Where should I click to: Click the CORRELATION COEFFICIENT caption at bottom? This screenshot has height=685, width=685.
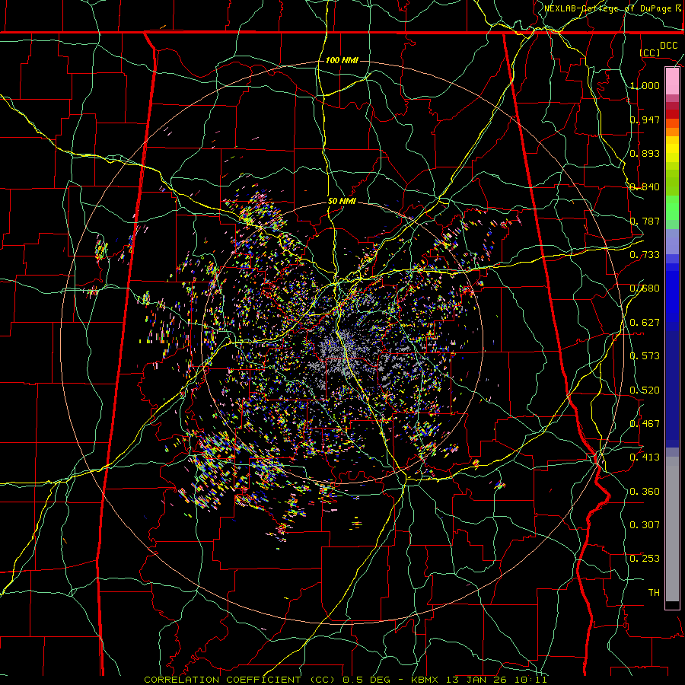pyautogui.click(x=345, y=680)
